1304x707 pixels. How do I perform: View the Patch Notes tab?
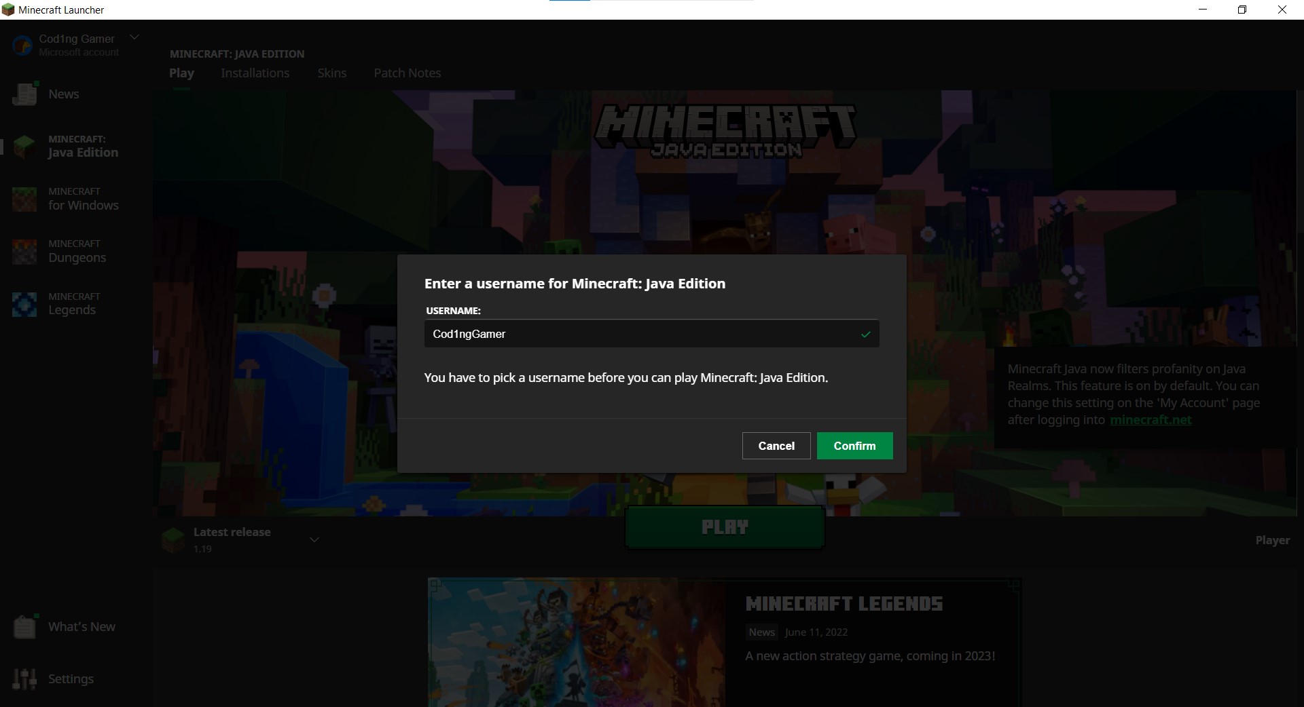pyautogui.click(x=407, y=73)
